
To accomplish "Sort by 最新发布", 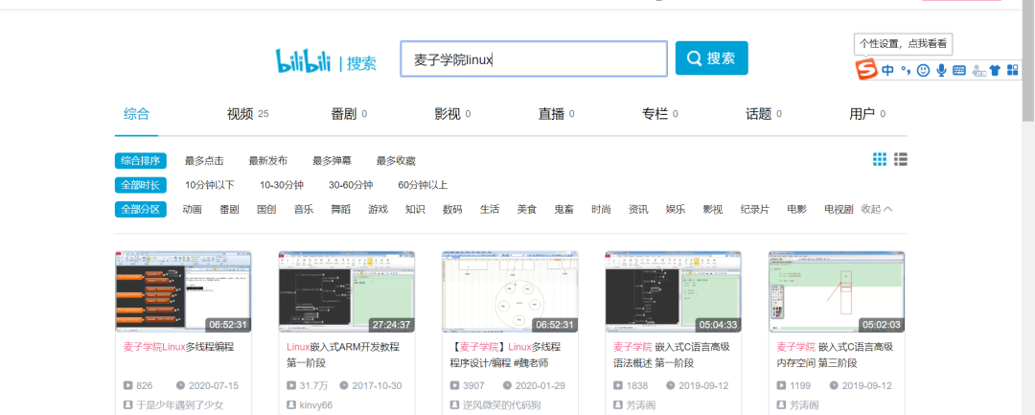I will tap(268, 161).
